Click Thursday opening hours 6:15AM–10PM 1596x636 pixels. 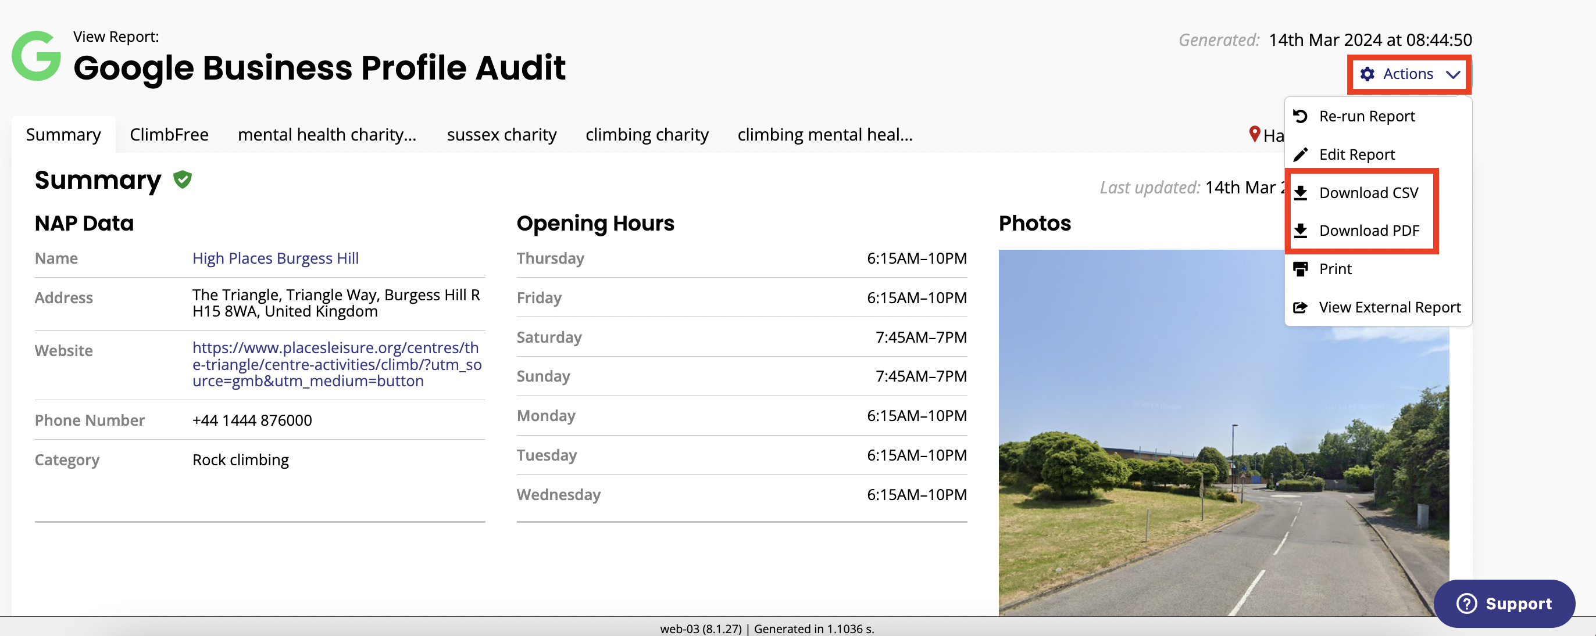[916, 258]
